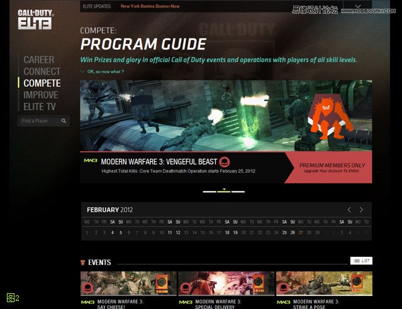Screen dimensions: 402x309
Task: Click 'New York Battles Boston Now' update
Action: point(150,6)
